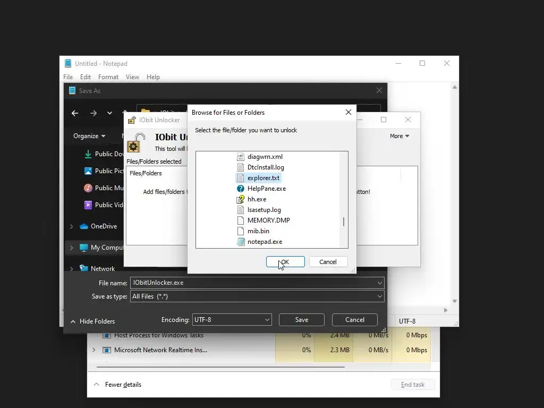The width and height of the screenshot is (544, 408).
Task: Click the mib.bin file icon
Action: click(241, 231)
